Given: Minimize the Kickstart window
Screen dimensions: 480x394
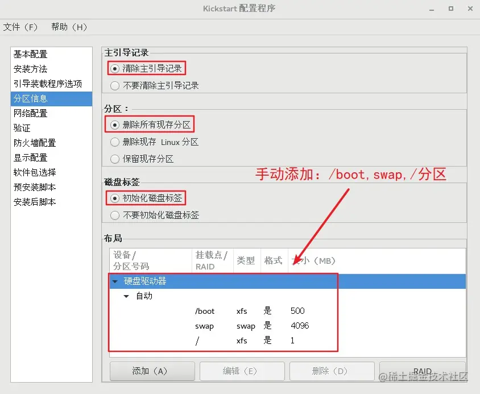Looking at the screenshot, I should click(432, 9).
